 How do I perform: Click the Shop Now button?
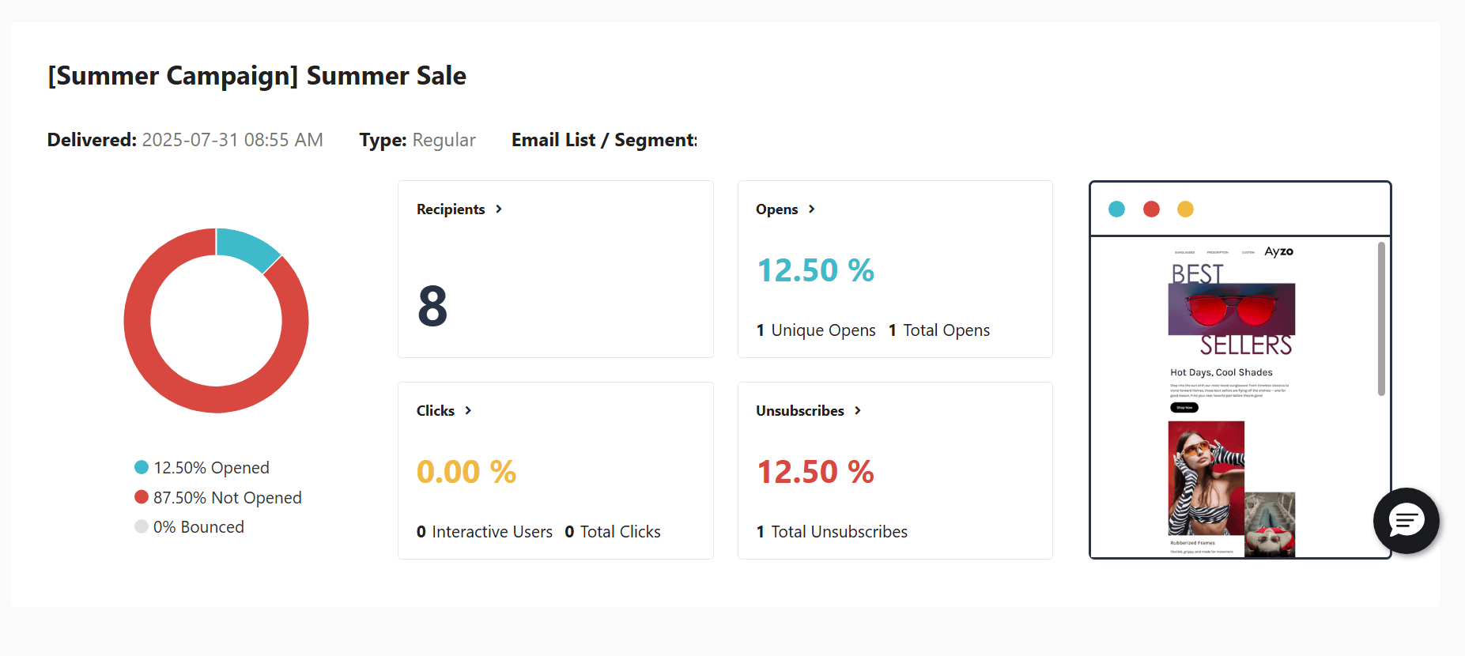point(1184,407)
